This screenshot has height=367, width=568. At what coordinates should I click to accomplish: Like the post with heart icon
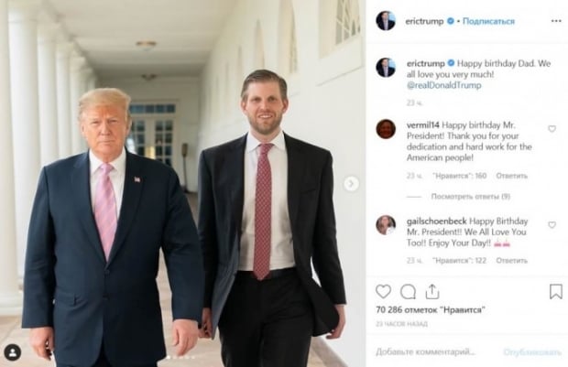tap(383, 291)
